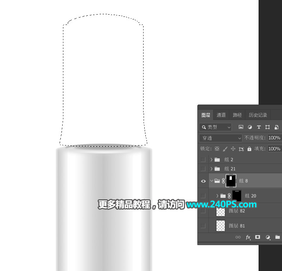The image size is (282, 271).
Task: Select the 组 20 layer name
Action: tap(251, 196)
